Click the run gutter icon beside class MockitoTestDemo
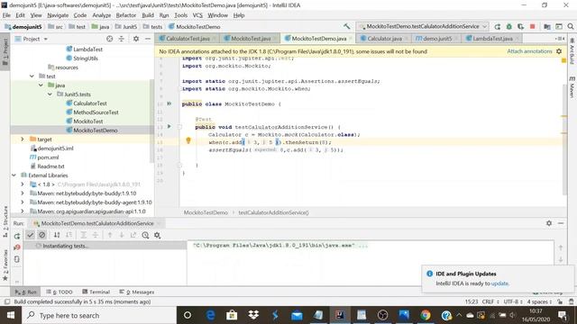The width and height of the screenshot is (577, 324). tap(169, 103)
